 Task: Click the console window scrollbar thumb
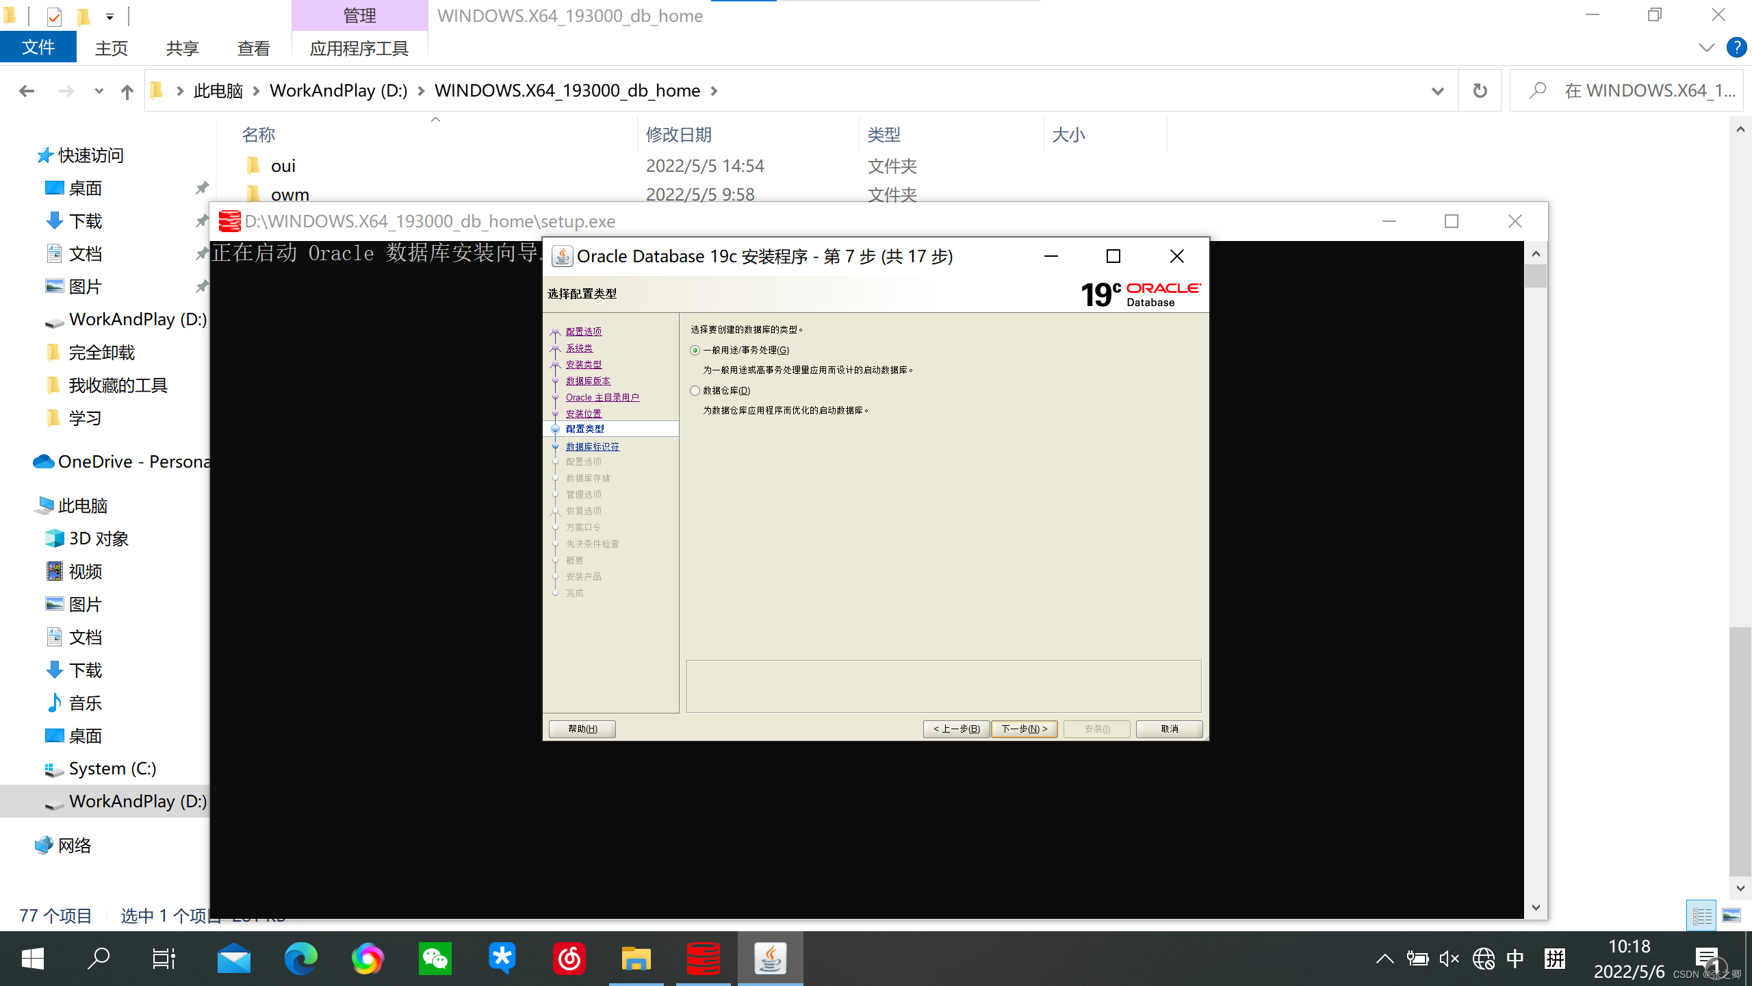(x=1536, y=276)
